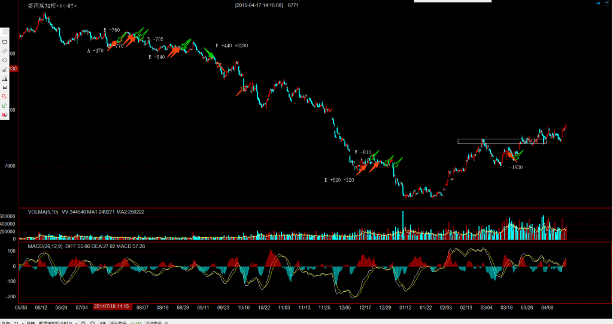Select the rectangle drawing tool

tap(5, 42)
